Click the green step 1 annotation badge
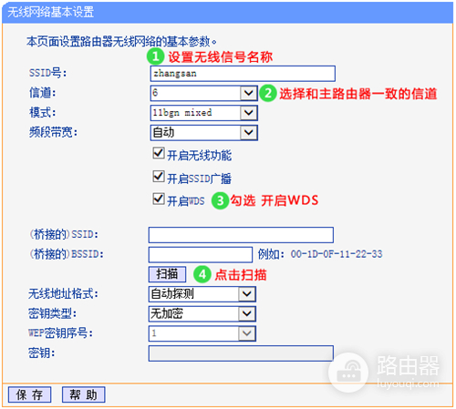Viewport: 456px width, 409px height. pyautogui.click(x=155, y=56)
